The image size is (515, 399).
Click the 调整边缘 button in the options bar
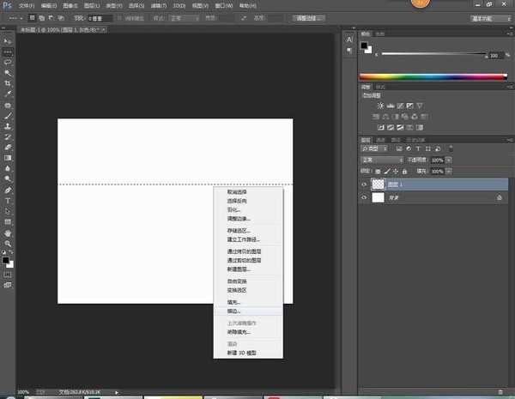coord(308,17)
